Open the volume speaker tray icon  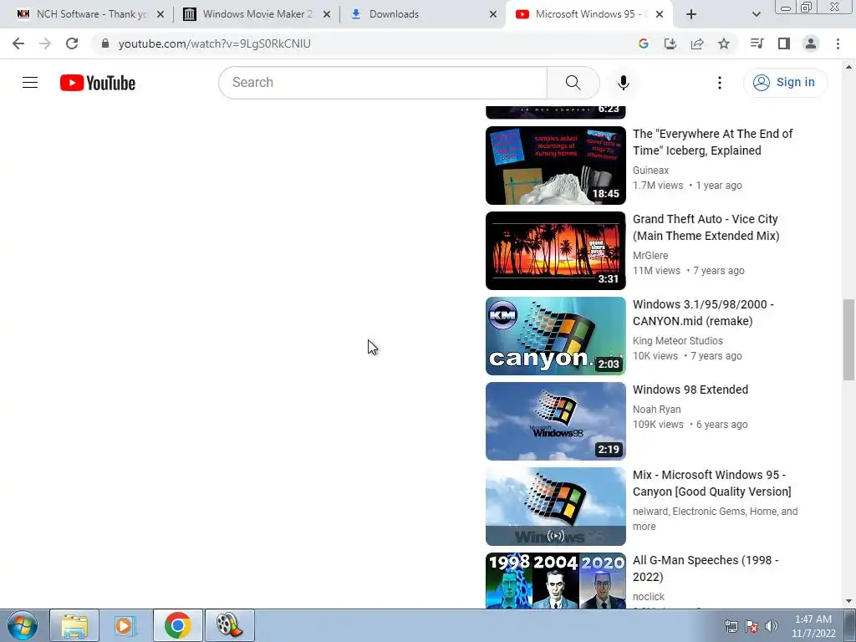click(772, 626)
